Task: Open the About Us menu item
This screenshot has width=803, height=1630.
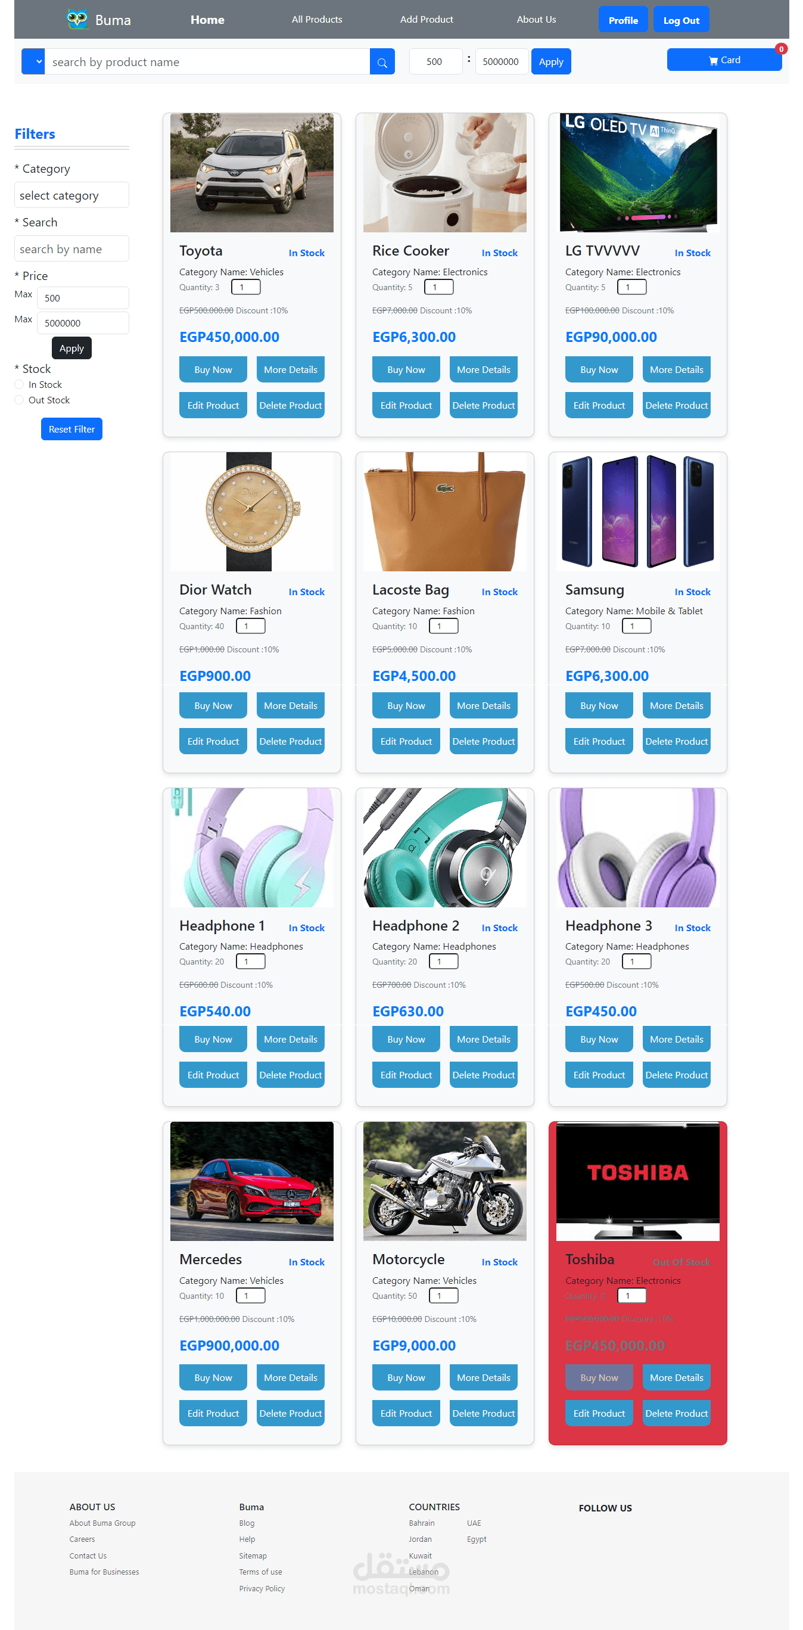Action: click(536, 20)
